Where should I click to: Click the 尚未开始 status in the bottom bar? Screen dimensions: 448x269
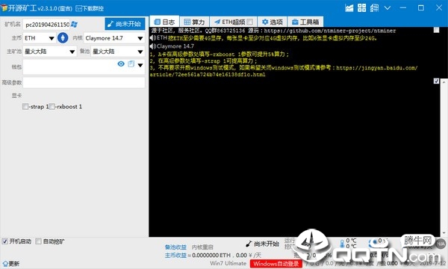[262, 244]
